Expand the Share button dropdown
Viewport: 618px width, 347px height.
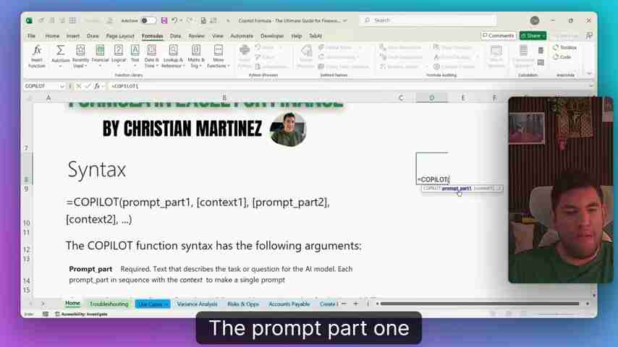click(x=543, y=36)
